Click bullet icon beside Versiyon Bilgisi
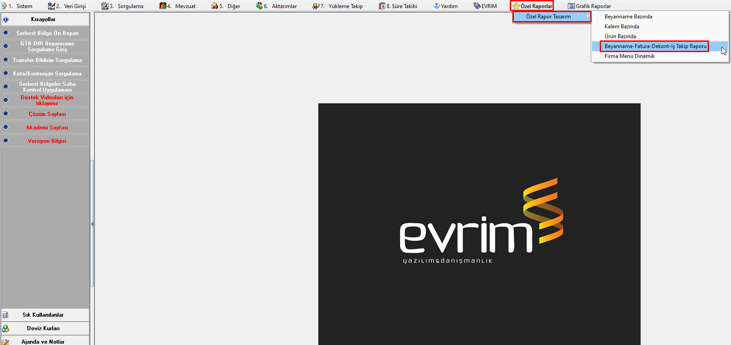731x345 pixels. click(x=6, y=141)
